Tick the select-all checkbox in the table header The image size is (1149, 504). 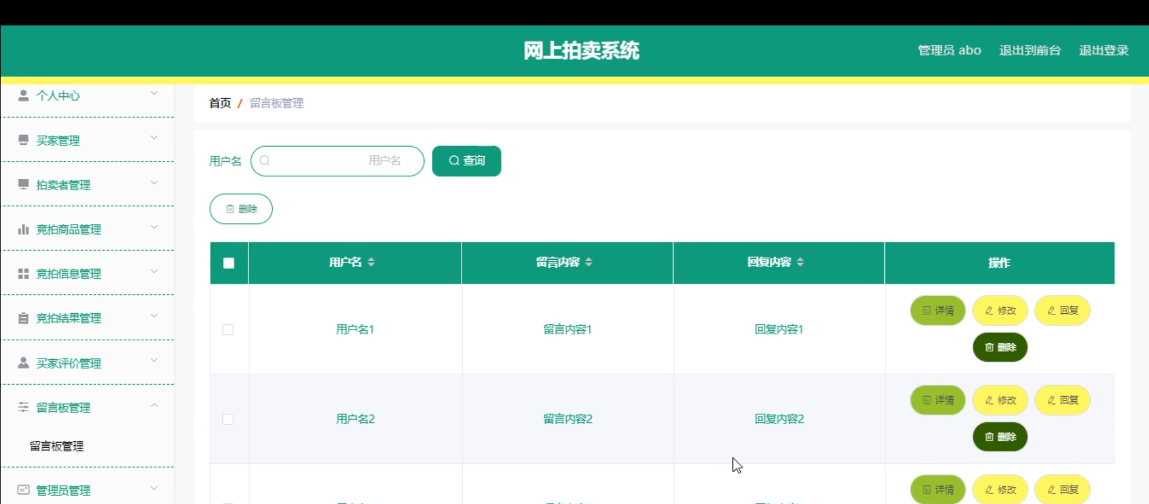(228, 263)
